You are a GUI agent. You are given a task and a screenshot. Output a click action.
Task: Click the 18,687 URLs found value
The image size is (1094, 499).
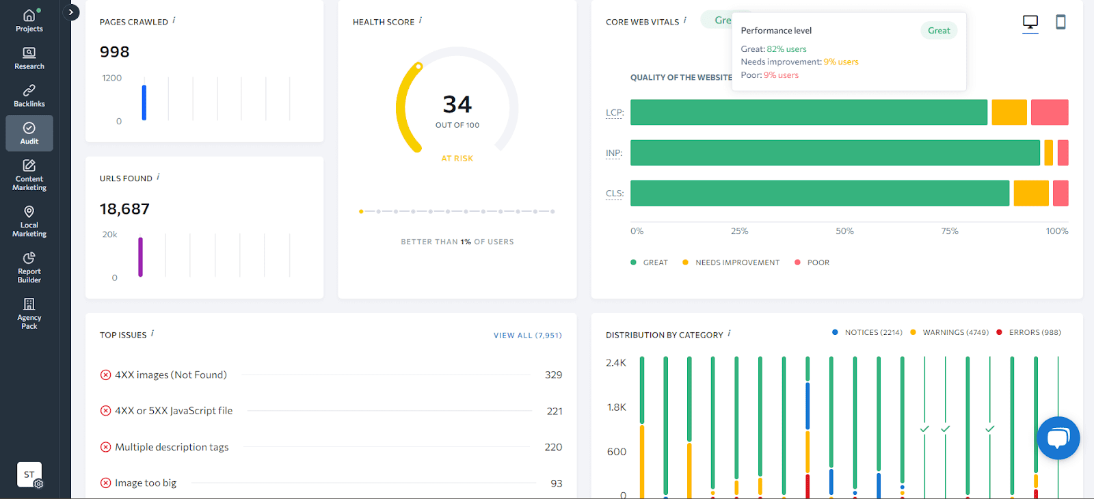pyautogui.click(x=124, y=208)
